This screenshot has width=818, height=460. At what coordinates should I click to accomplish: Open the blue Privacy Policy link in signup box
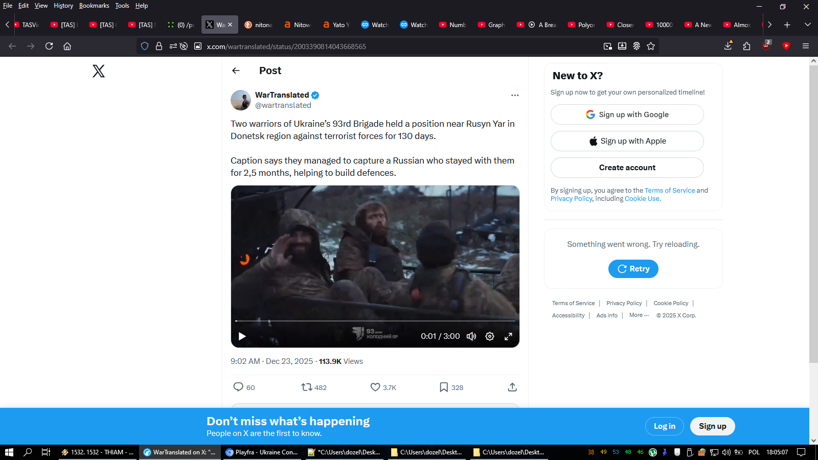coord(571,199)
